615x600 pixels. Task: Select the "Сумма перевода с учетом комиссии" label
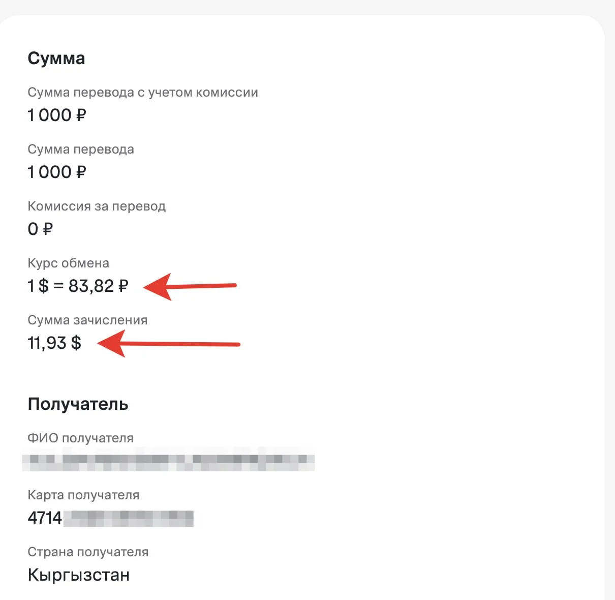click(x=143, y=93)
